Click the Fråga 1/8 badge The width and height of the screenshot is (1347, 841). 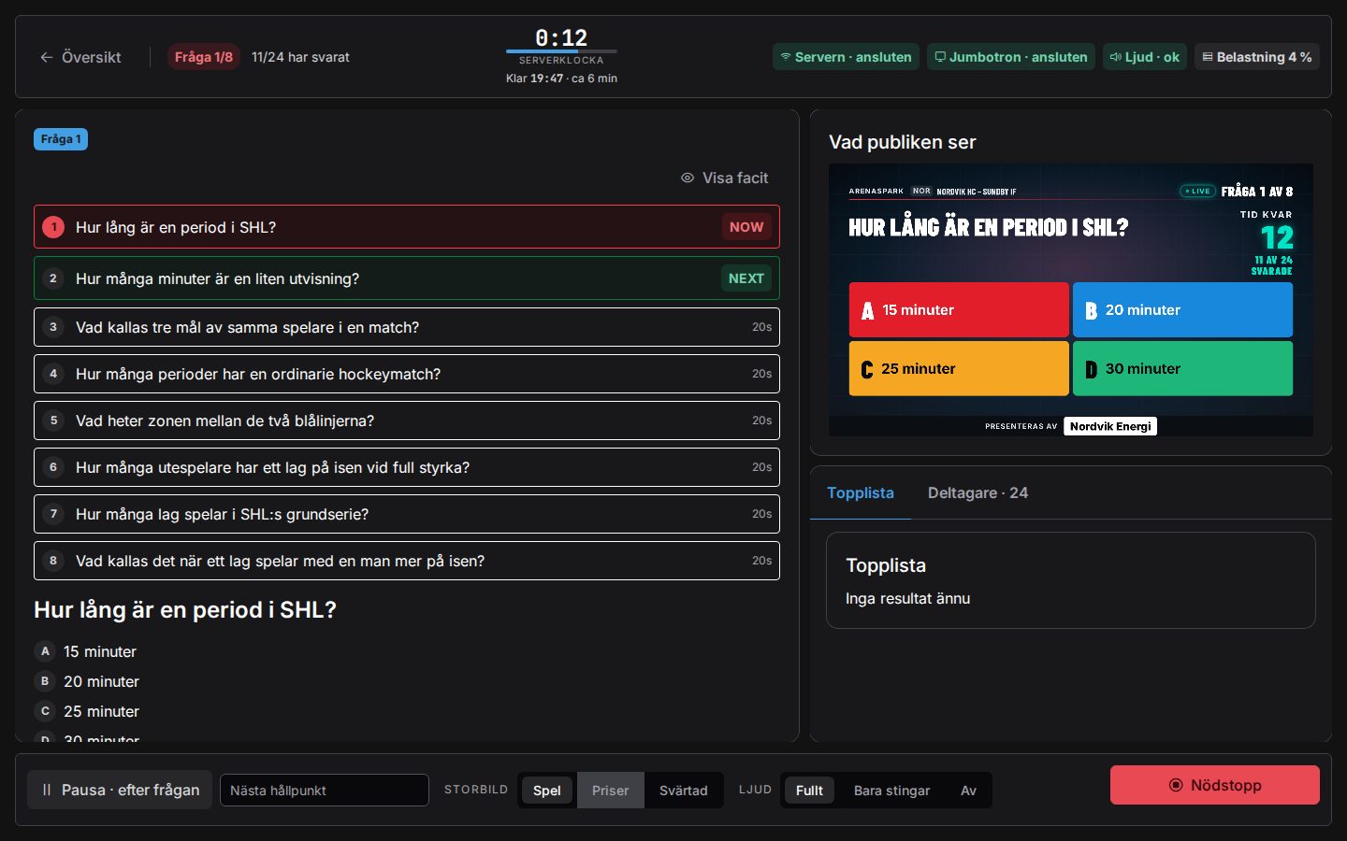coord(204,57)
